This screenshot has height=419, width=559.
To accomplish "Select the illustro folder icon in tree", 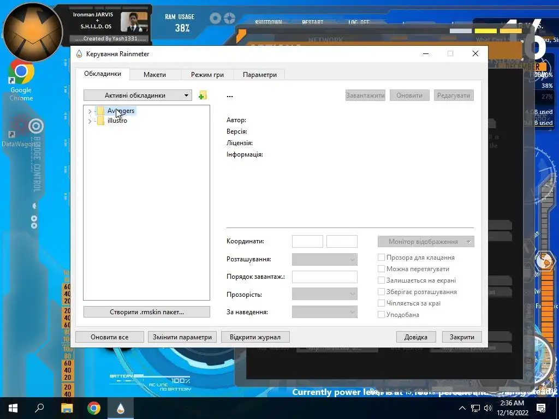I will point(101,121).
